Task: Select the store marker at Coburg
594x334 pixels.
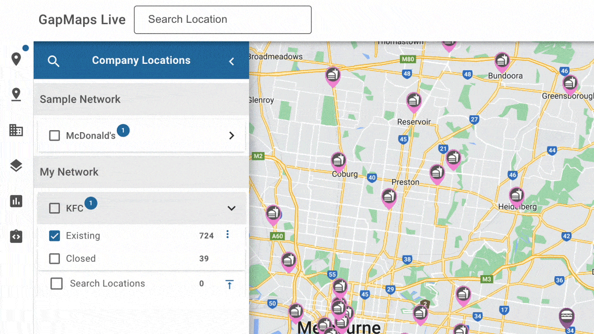Action: pyautogui.click(x=339, y=163)
